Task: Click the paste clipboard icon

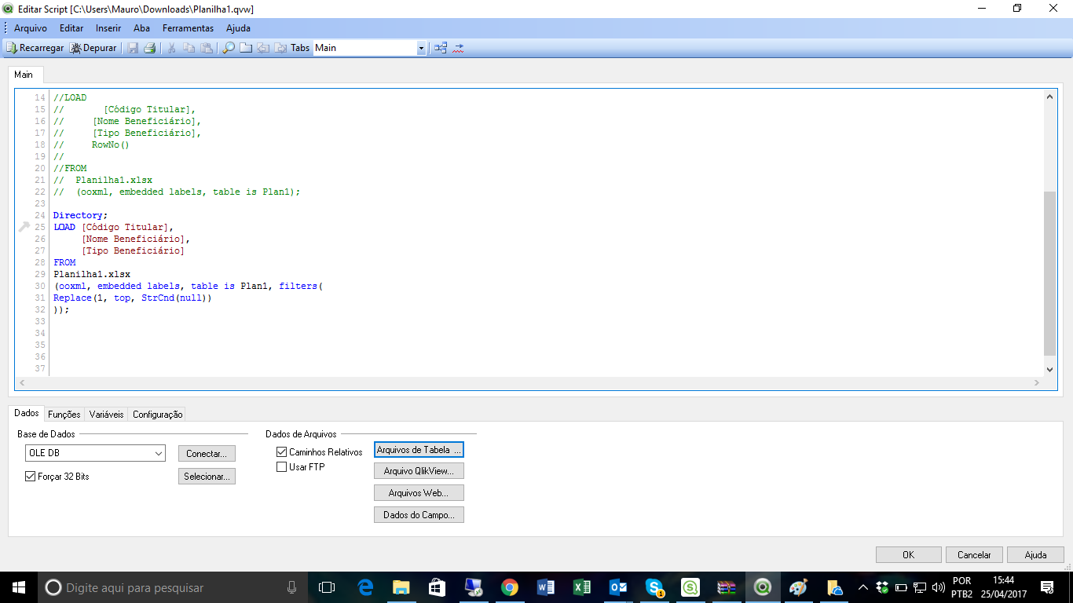Action: coord(206,48)
